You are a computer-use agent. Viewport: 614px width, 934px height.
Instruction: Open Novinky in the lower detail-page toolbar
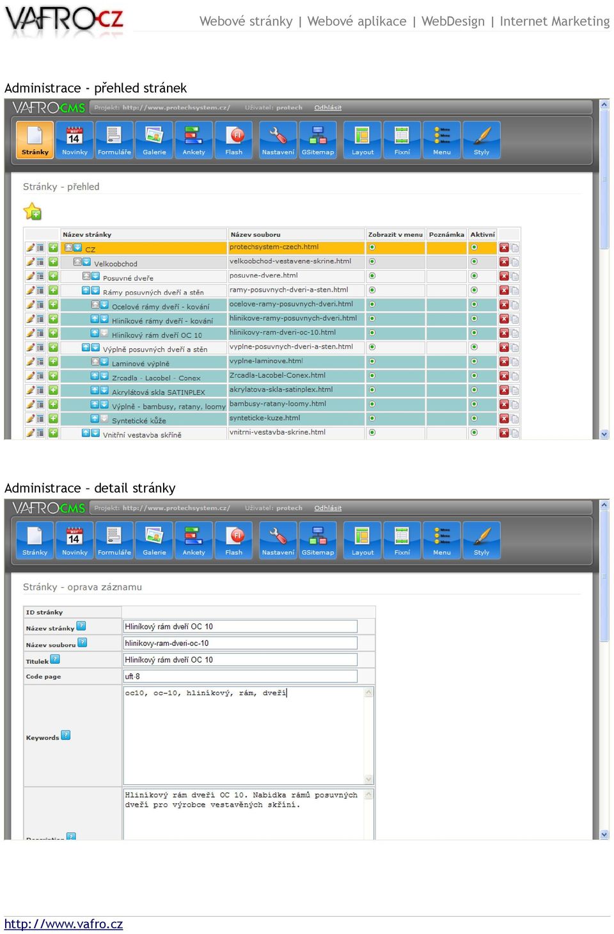75,540
